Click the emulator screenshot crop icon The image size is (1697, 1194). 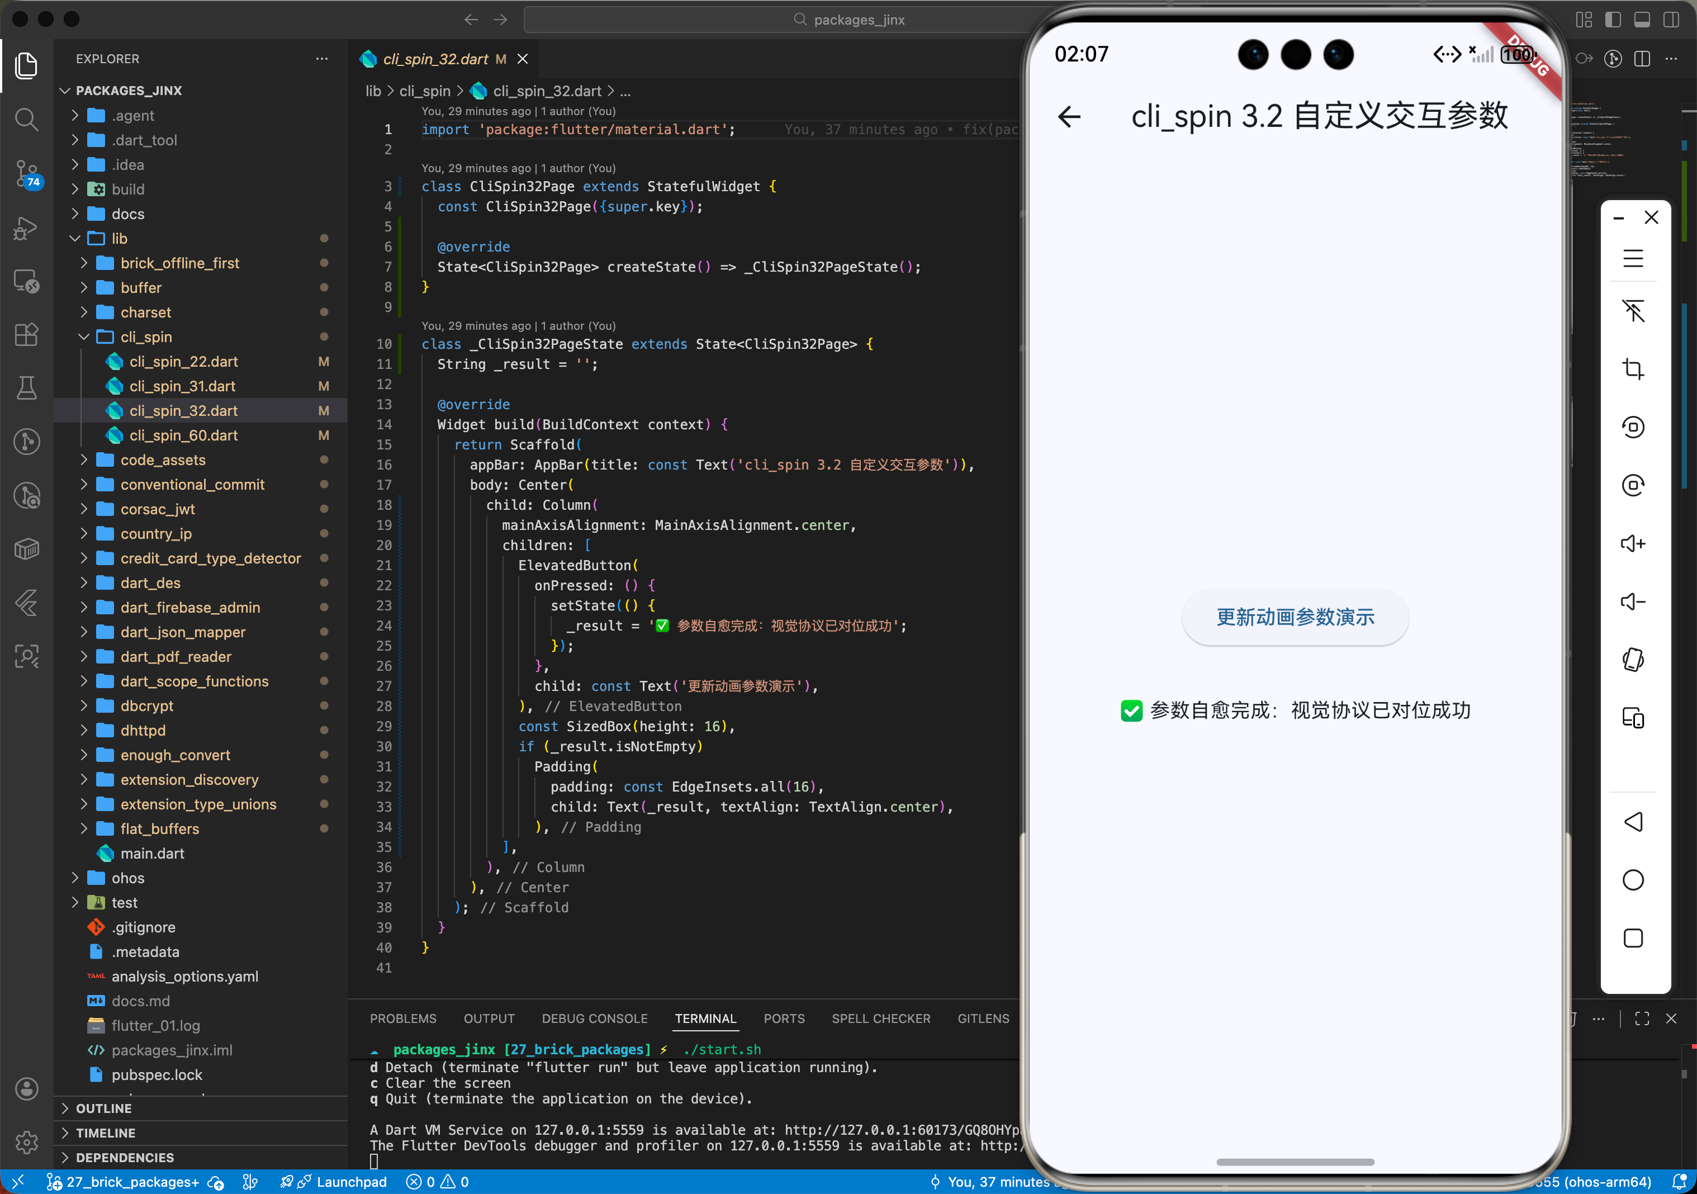point(1633,369)
